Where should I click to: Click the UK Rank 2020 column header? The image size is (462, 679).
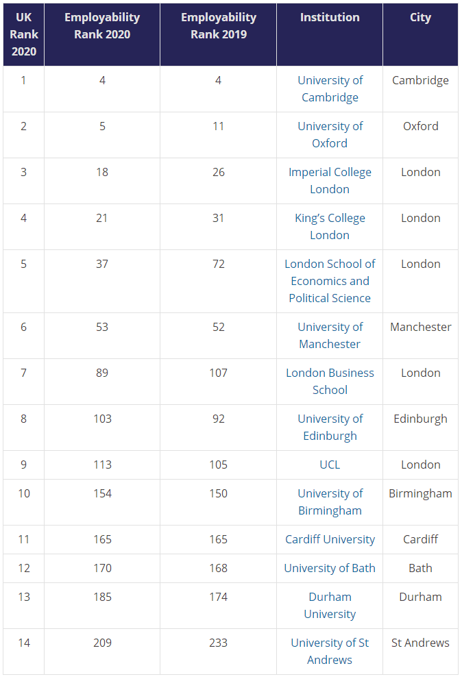pyautogui.click(x=24, y=34)
